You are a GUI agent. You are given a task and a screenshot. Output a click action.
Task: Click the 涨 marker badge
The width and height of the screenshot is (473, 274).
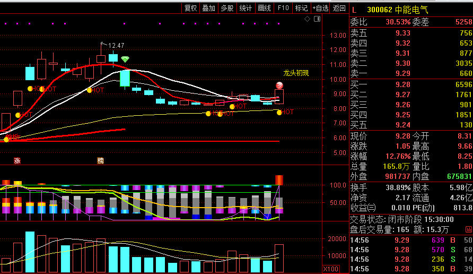[x=17, y=160]
